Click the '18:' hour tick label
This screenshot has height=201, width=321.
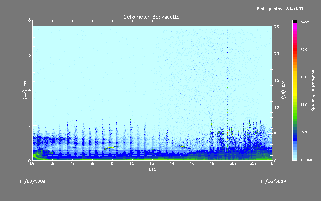(x=213, y=164)
